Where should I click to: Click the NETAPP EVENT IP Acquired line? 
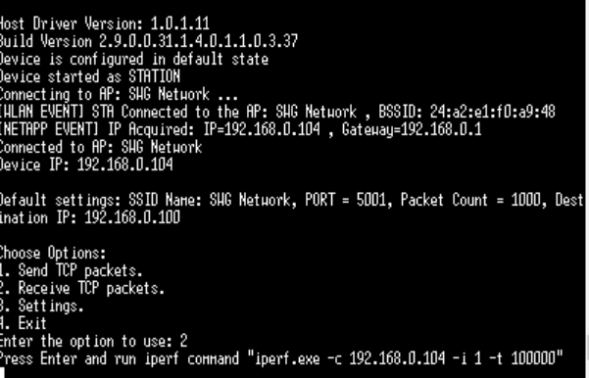(240, 129)
